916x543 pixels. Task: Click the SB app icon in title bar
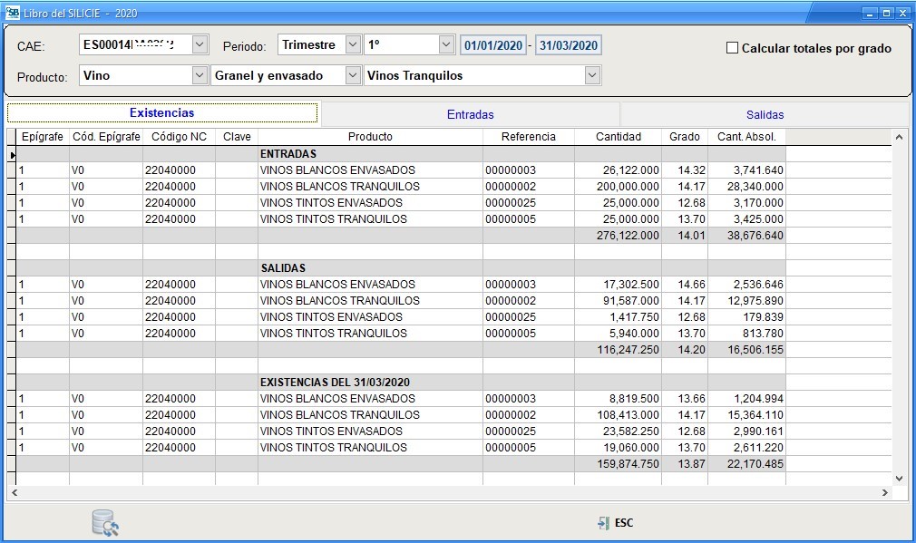[13, 14]
